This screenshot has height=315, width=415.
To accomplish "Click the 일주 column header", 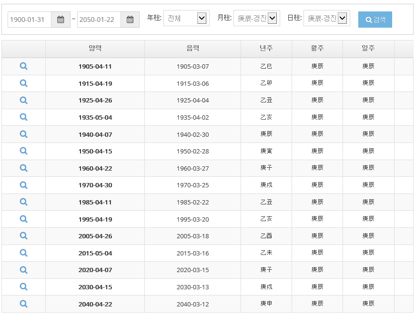I will pyautogui.click(x=368, y=48).
